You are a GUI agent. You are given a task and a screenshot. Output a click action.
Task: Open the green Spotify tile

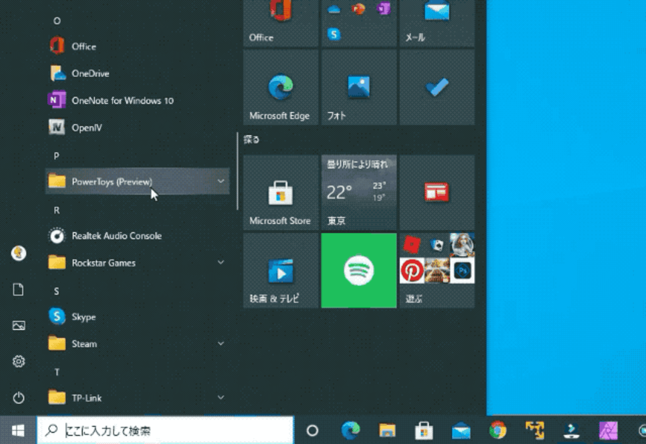point(359,271)
